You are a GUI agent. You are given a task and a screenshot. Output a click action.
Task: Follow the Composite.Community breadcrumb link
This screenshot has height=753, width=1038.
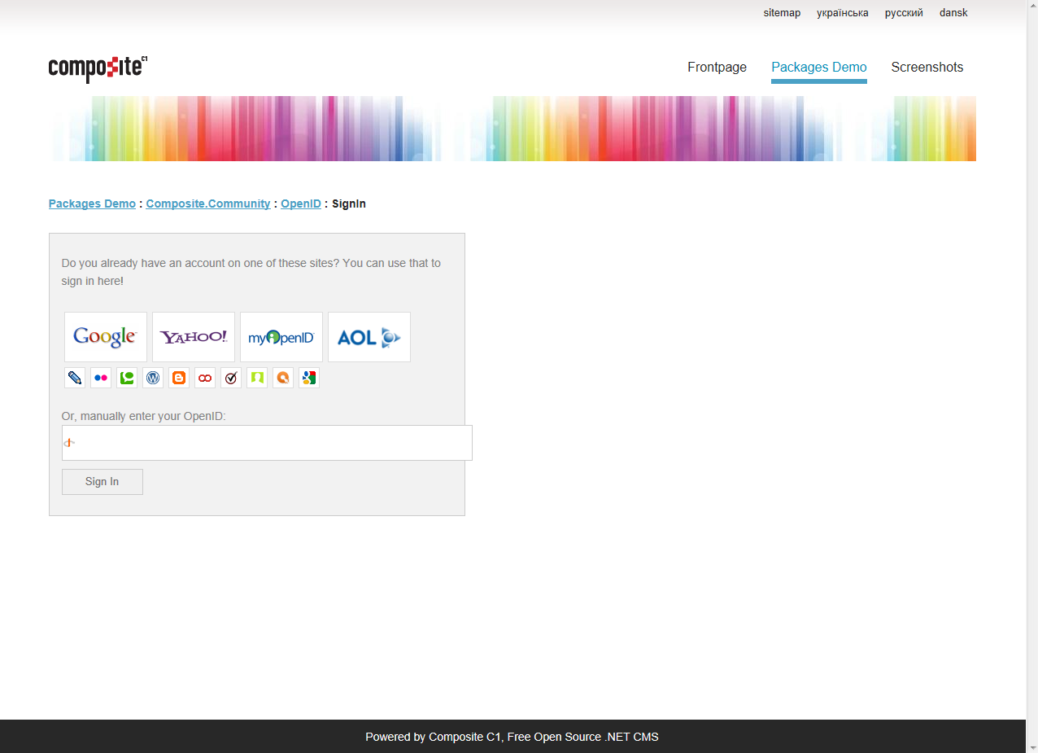tap(208, 204)
